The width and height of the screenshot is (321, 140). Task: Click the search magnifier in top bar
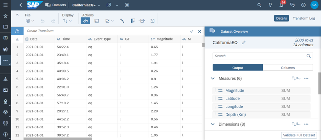coord(259,5)
